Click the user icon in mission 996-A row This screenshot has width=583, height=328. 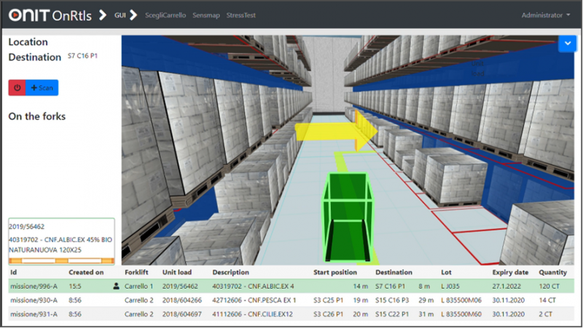pos(116,286)
